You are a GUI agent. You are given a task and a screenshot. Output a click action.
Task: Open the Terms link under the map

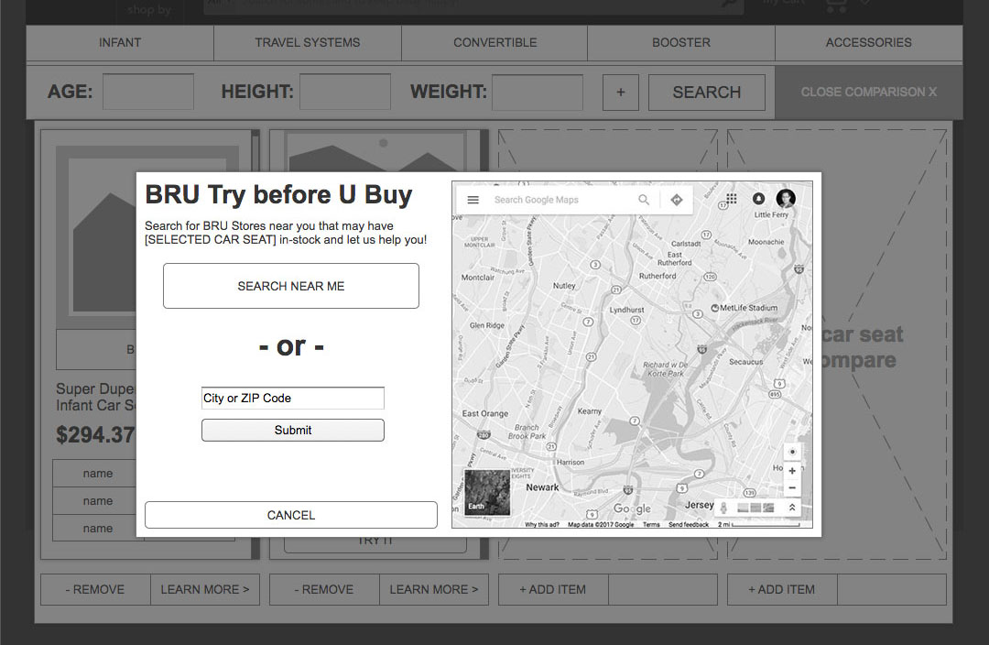pos(651,525)
